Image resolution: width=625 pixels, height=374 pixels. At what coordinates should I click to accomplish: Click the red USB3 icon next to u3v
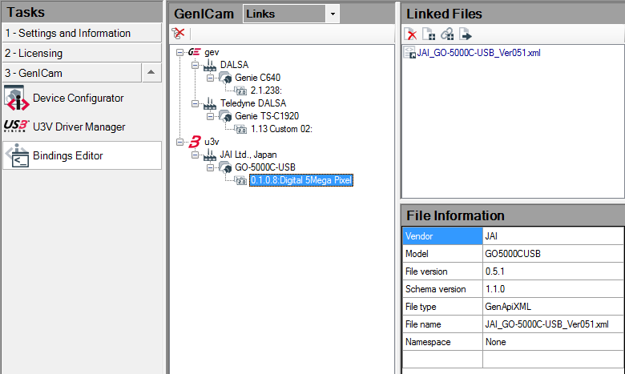(x=195, y=142)
